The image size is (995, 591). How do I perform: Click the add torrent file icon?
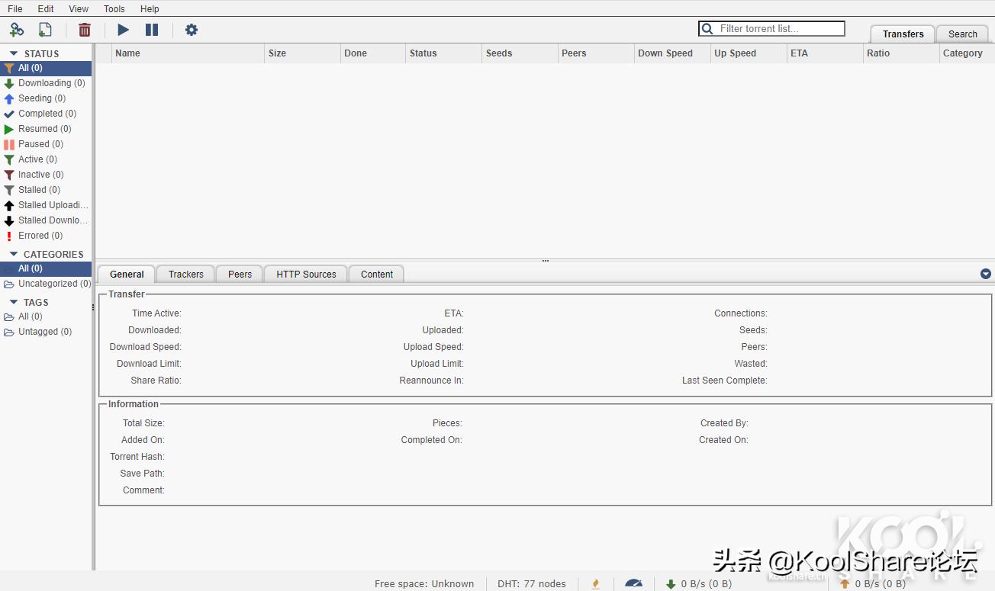pos(45,30)
